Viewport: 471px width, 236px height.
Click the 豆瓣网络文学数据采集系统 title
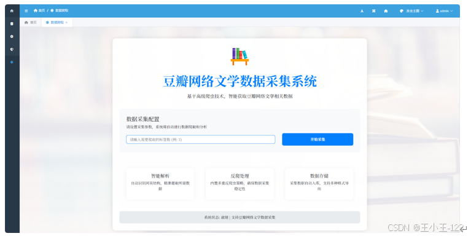pyautogui.click(x=239, y=81)
